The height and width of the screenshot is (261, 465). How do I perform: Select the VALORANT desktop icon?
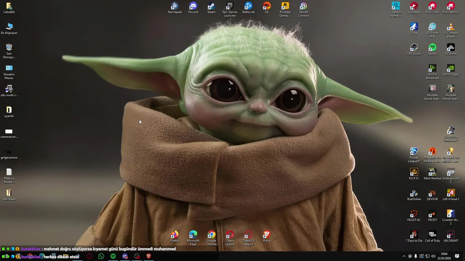click(451, 236)
